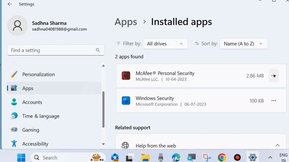Click the muffin search highlight icon
The height and width of the screenshot is (162, 289).
[x=97, y=157]
